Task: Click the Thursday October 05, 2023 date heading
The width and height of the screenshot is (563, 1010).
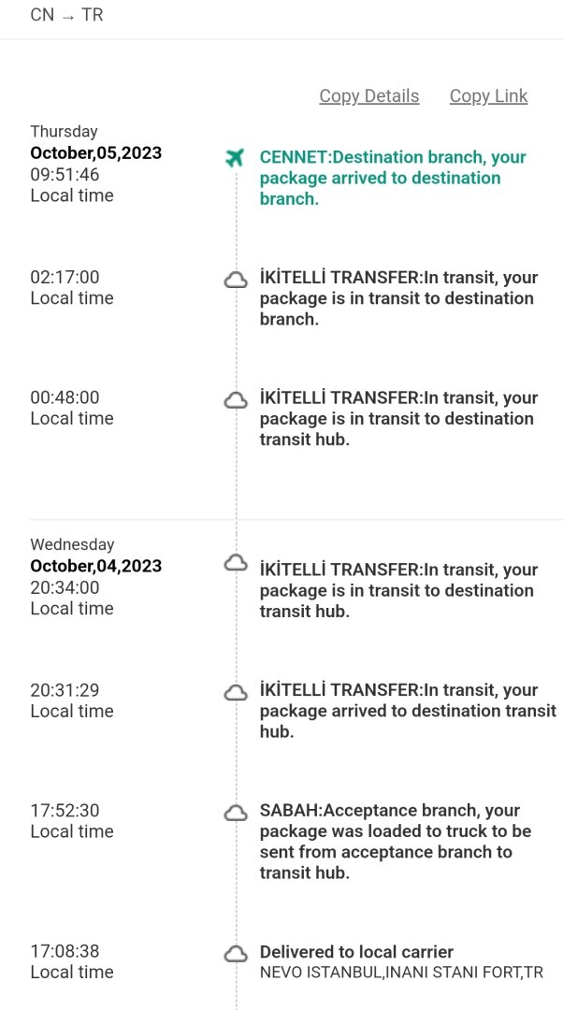Action: pos(95,152)
